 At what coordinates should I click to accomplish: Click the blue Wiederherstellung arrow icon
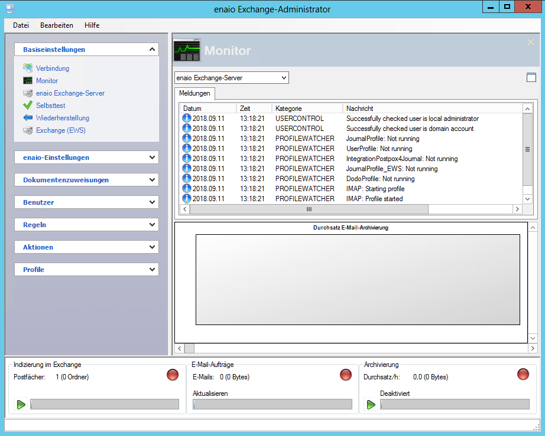tap(28, 117)
